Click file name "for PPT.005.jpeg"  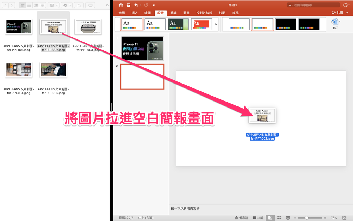[53, 93]
